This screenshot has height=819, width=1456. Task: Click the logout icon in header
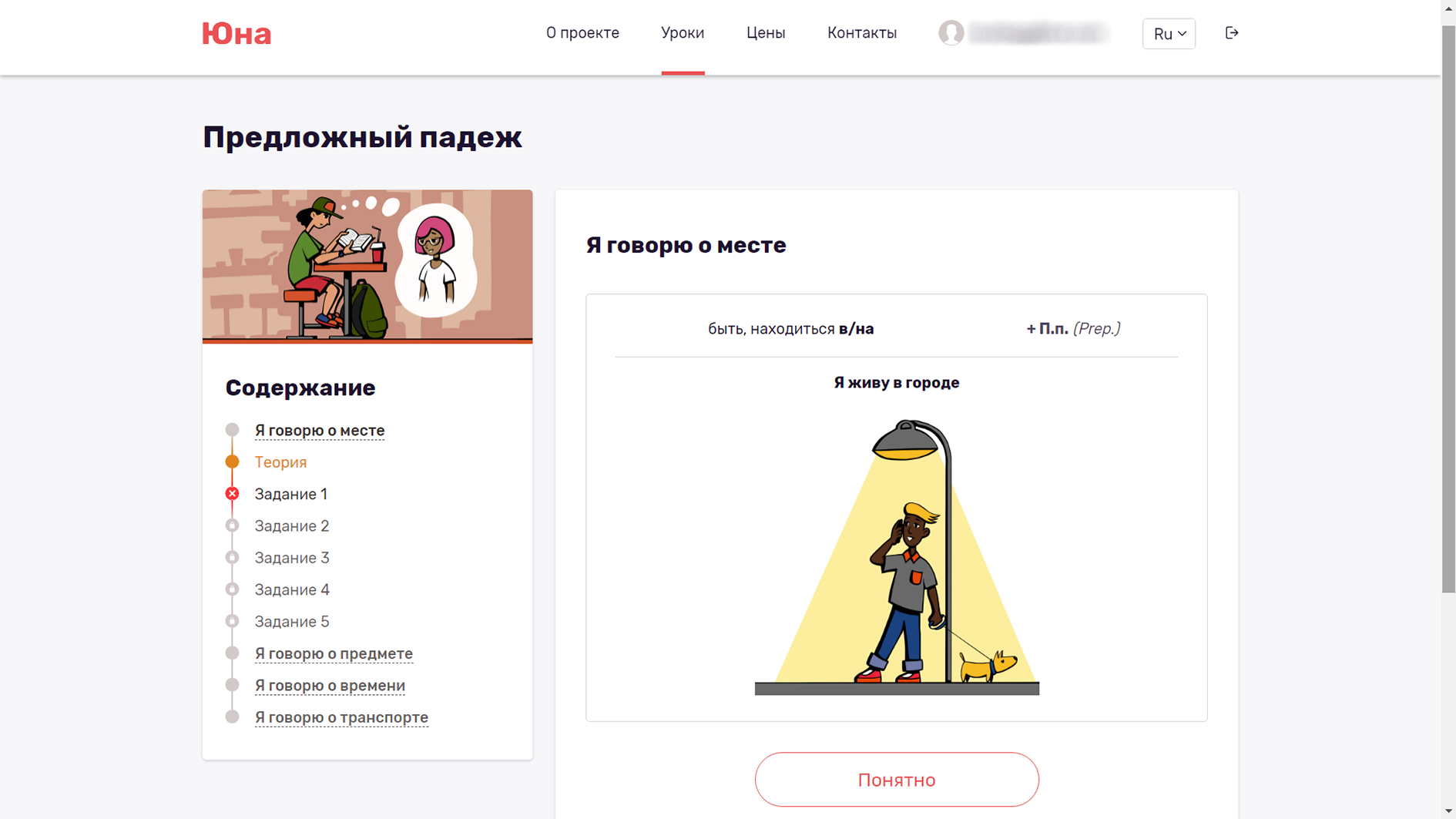1231,33
